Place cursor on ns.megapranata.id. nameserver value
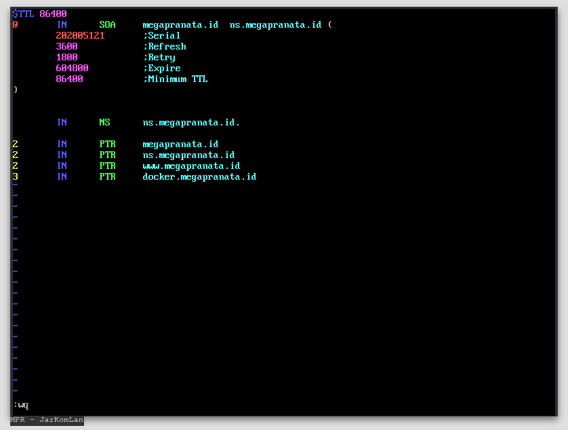568x430 pixels. 191,123
